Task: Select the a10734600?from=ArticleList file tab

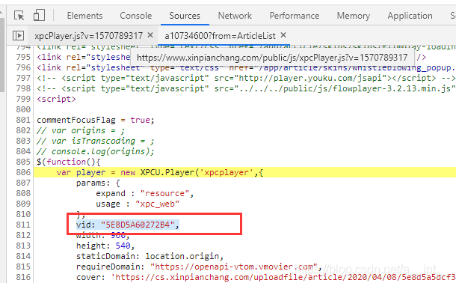Action: coord(220,36)
